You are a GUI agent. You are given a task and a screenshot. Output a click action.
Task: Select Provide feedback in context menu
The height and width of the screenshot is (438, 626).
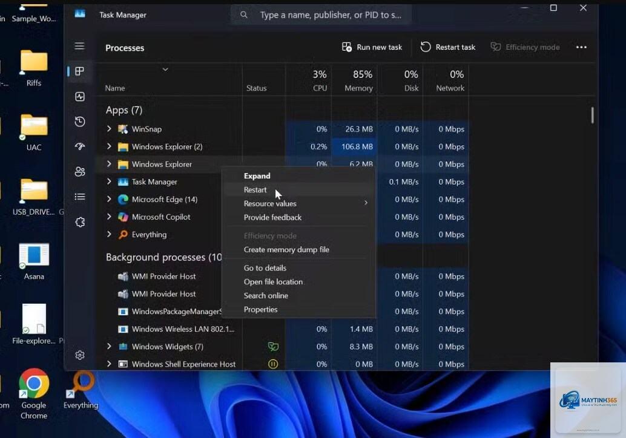[x=298, y=217]
